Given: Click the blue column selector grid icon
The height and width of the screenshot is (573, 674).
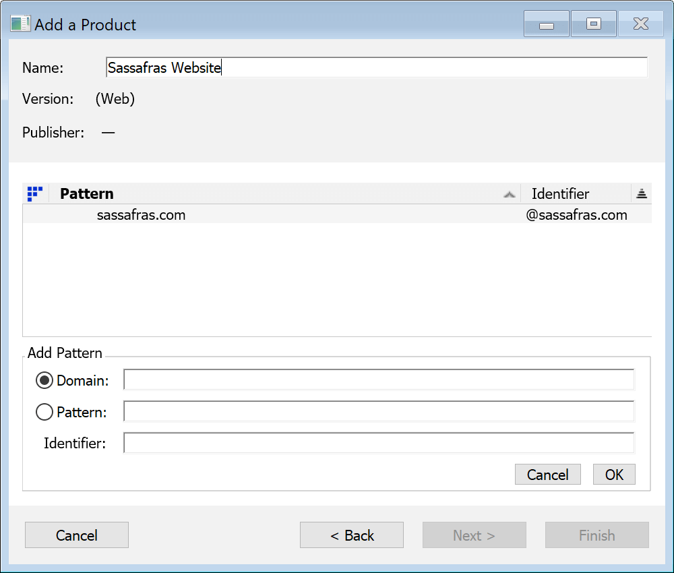Looking at the screenshot, I should (x=34, y=193).
